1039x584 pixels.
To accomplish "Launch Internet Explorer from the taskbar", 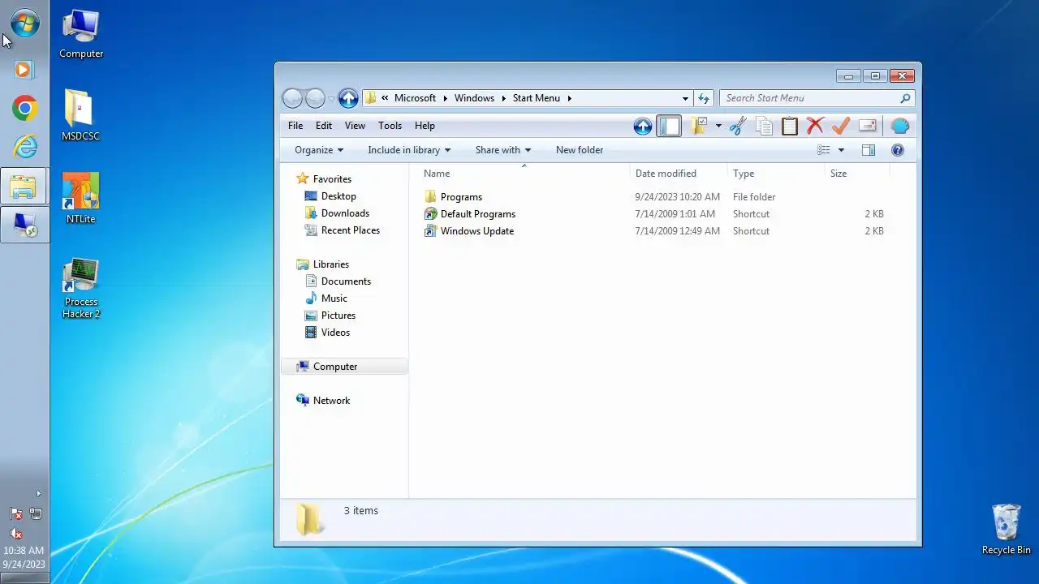I will (24, 147).
